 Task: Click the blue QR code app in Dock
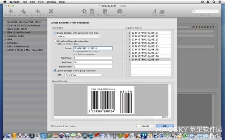pos(43,136)
